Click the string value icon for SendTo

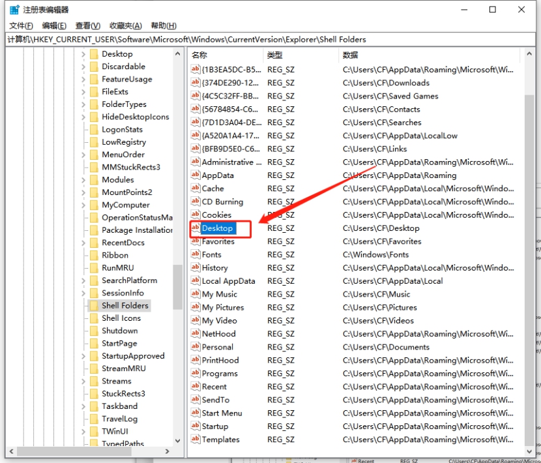pos(196,400)
